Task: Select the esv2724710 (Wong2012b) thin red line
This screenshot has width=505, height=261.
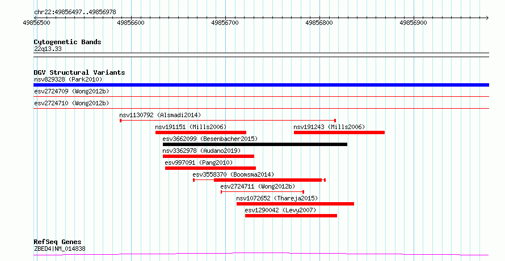Action: (261, 108)
